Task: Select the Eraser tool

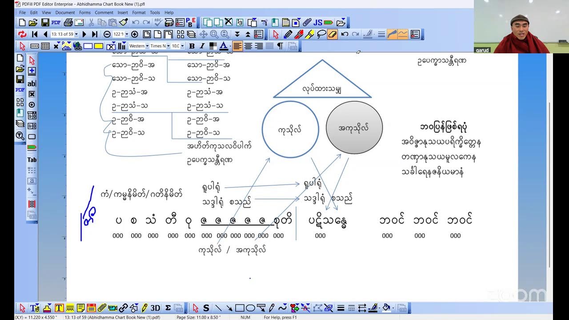Action: point(332,34)
